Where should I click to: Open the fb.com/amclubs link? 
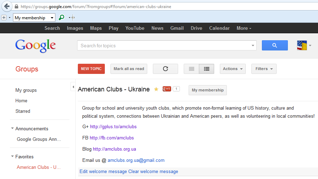pyautogui.click(x=112, y=138)
